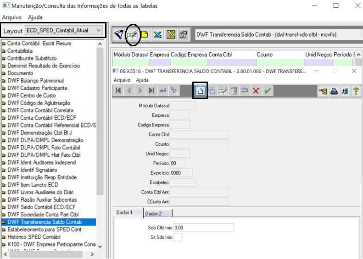Click the yellow relationships tree icon

click(323, 91)
